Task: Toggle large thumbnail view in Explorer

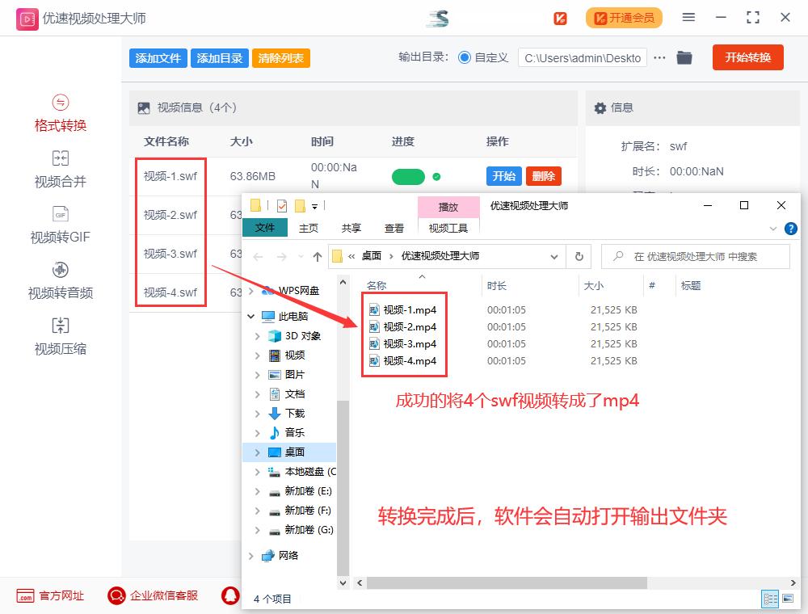Action: coord(788,599)
